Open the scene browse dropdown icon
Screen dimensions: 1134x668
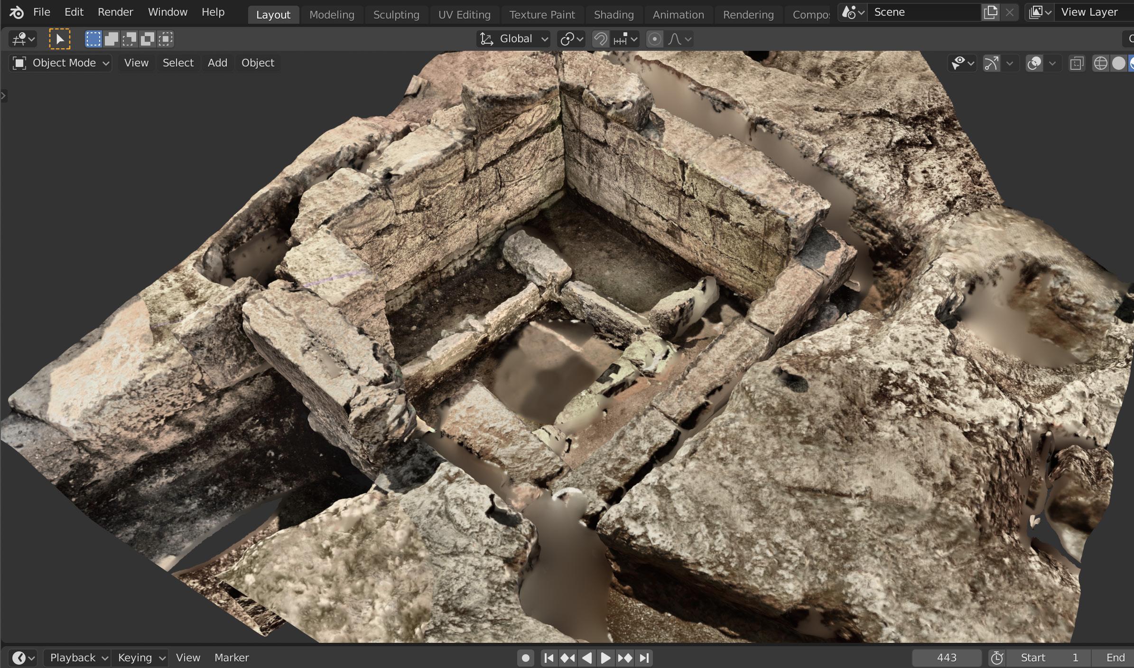[x=853, y=12]
